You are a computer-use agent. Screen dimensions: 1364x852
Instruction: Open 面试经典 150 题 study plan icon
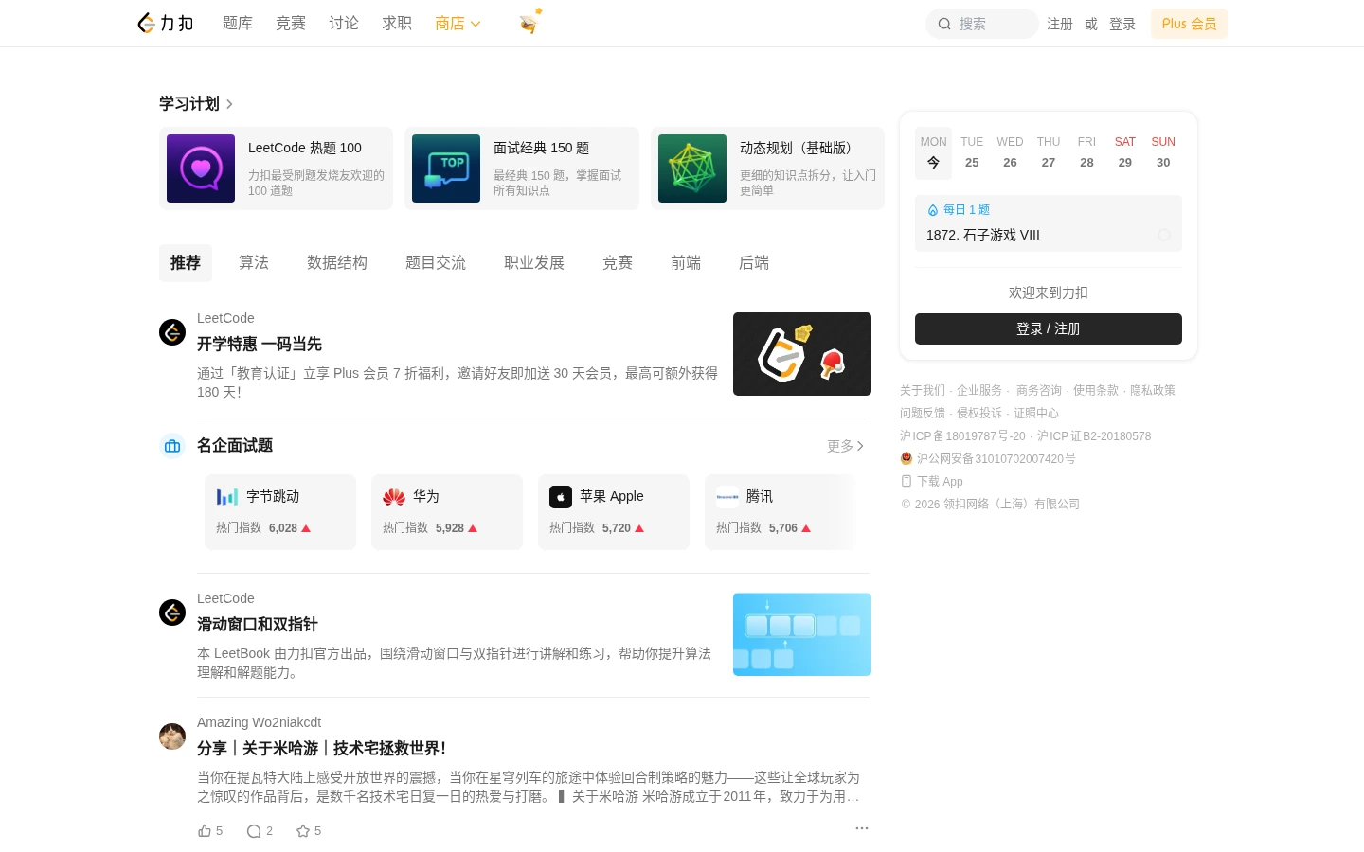click(446, 169)
